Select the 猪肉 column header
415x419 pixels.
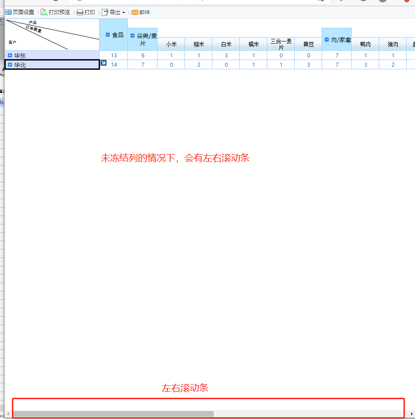click(393, 44)
